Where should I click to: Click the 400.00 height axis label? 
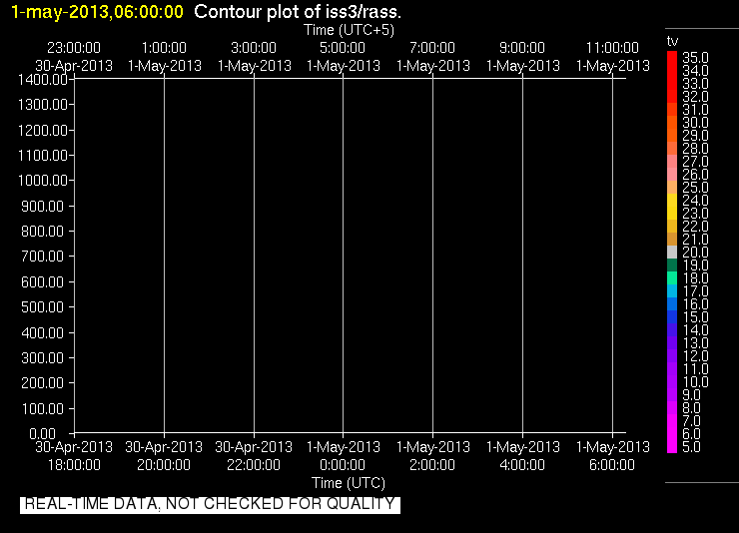(x=43, y=333)
